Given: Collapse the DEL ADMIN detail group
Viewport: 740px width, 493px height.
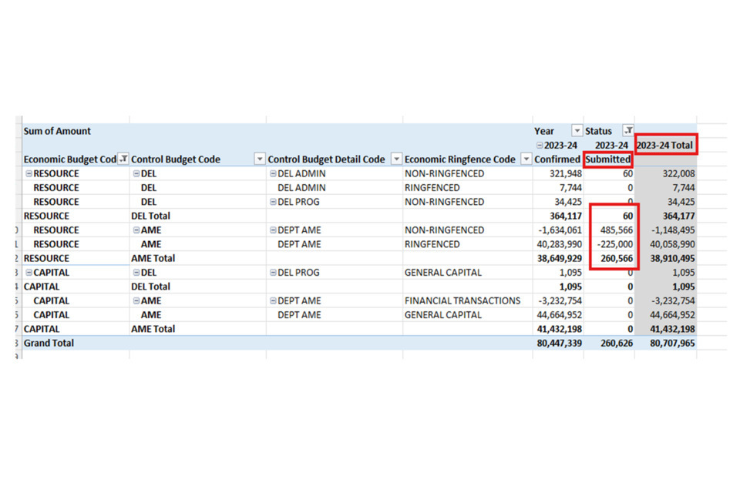Looking at the screenshot, I should [273, 174].
